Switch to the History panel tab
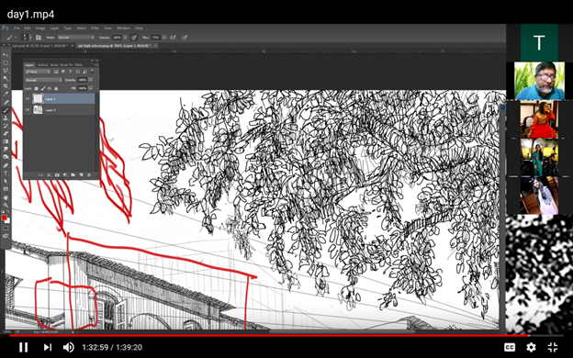 43,65
